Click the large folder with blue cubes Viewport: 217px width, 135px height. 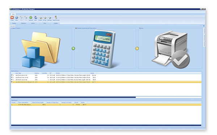tap(41, 50)
